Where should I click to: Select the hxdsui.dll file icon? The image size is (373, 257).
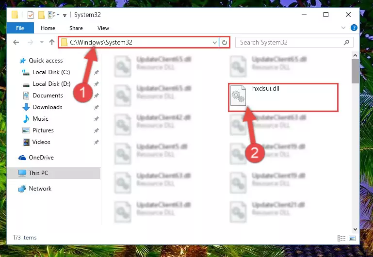[x=238, y=96]
